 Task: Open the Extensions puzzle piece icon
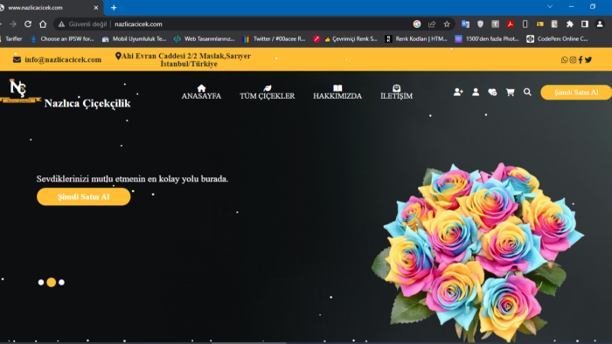coord(570,24)
